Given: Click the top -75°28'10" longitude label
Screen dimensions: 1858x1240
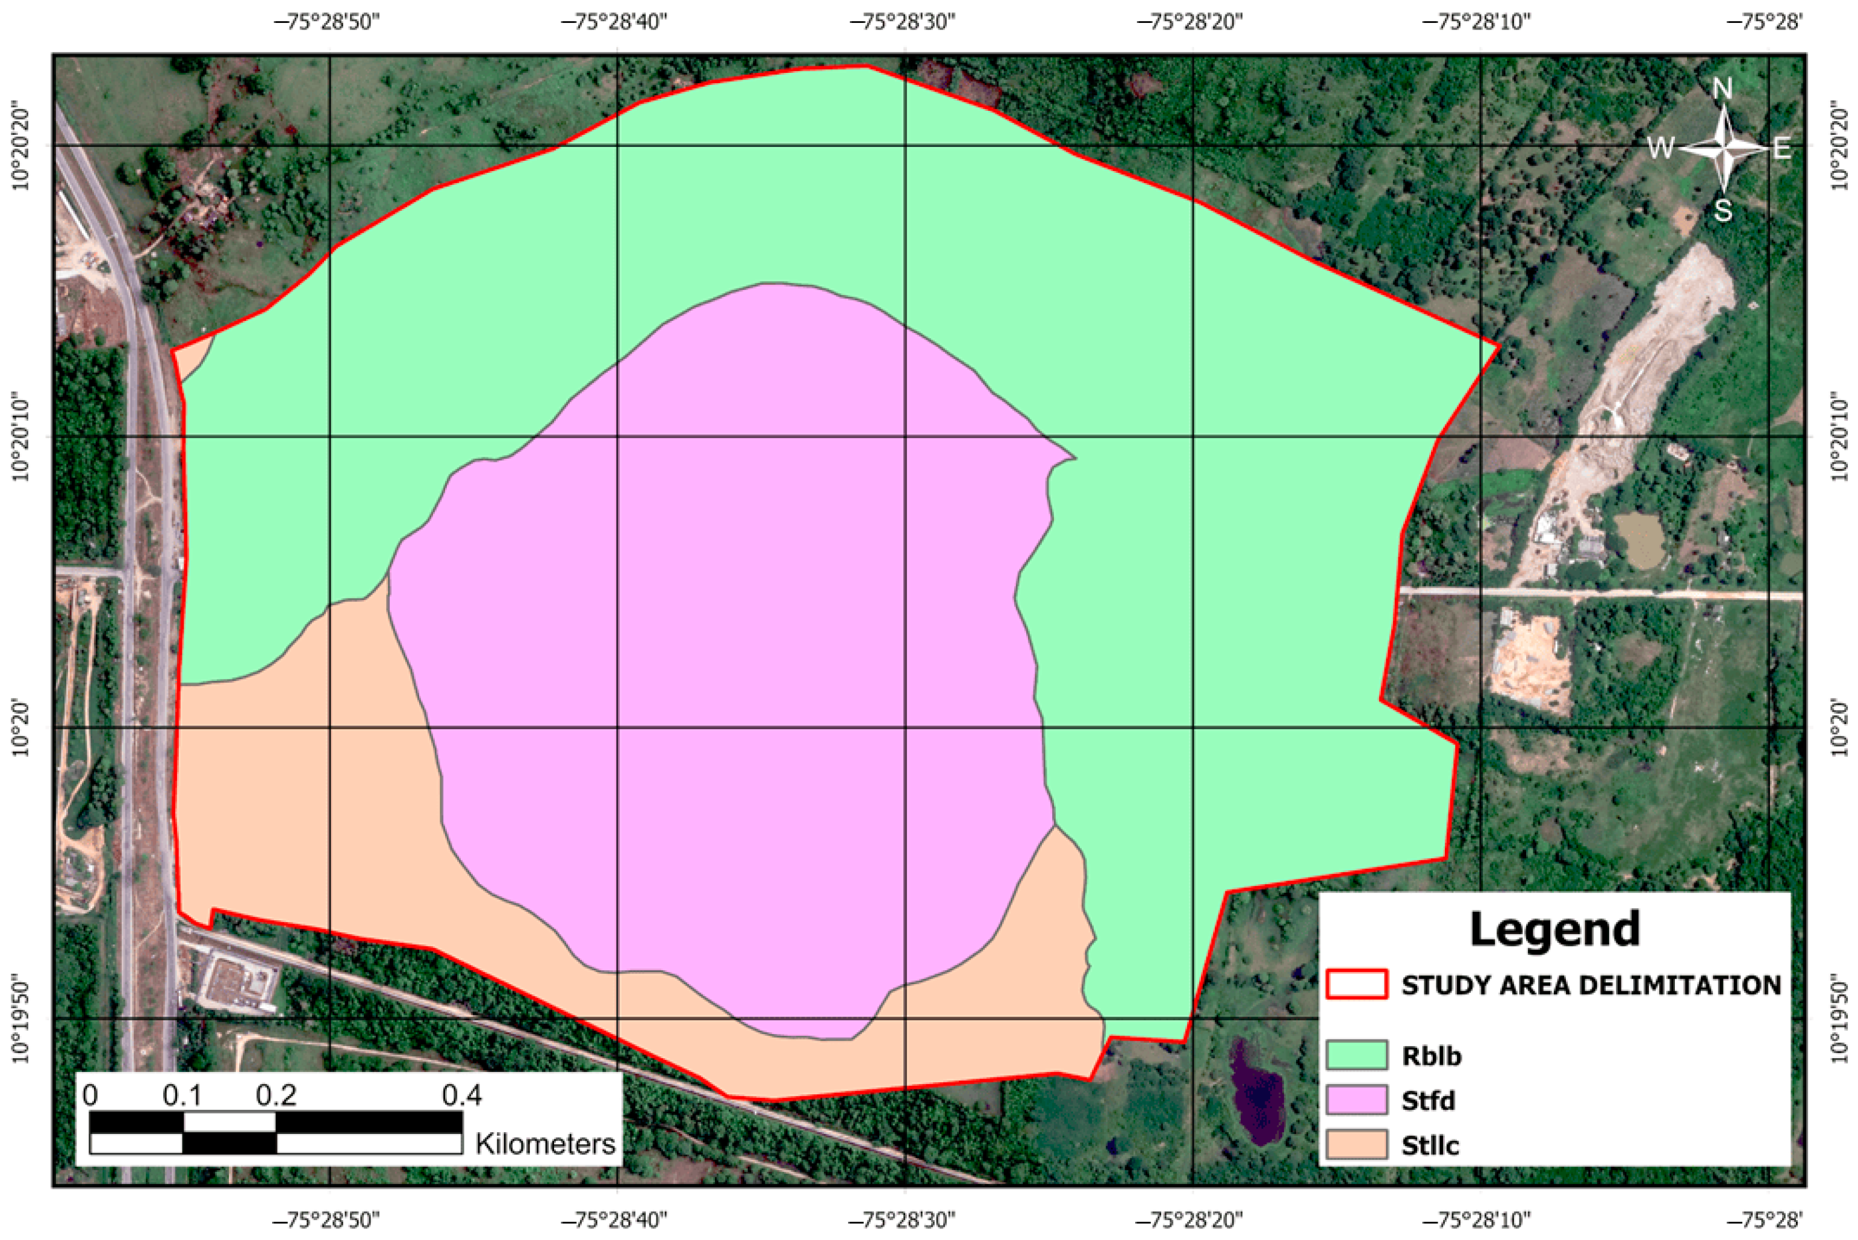Looking at the screenshot, I should click(1477, 21).
